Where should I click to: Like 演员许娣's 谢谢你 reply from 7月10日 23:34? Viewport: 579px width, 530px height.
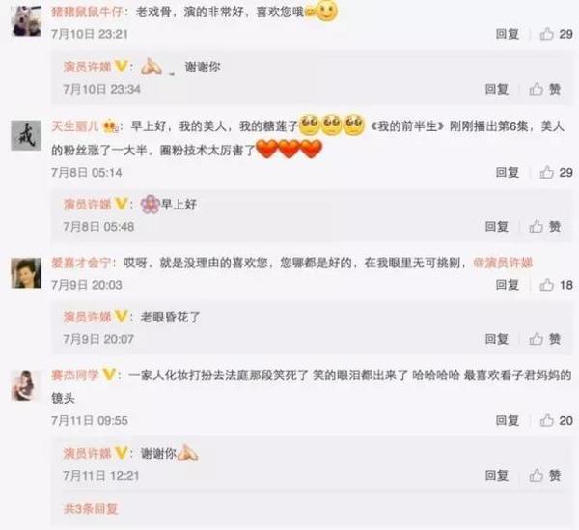tap(545, 89)
